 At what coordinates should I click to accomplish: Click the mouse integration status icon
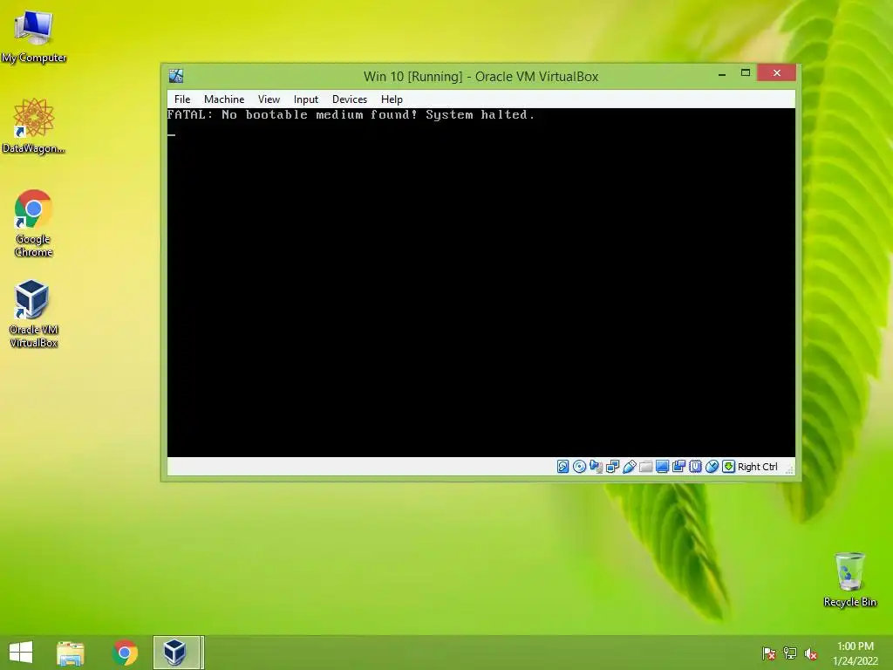(x=712, y=467)
